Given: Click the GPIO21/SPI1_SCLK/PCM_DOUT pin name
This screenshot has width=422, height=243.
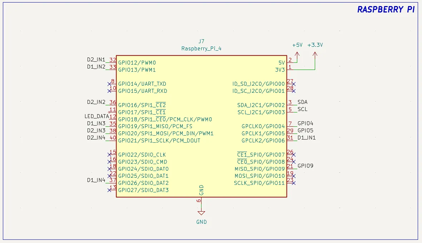Looking at the screenshot, I should 159,141.
